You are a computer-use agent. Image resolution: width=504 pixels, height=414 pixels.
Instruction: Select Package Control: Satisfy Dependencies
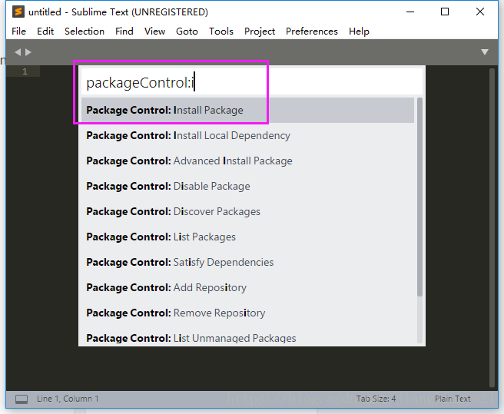tap(247, 262)
